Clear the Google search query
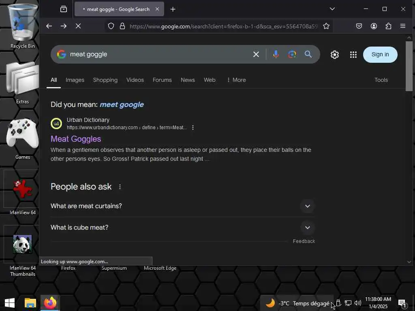Viewport: 415px width, 311px height. pos(256,54)
